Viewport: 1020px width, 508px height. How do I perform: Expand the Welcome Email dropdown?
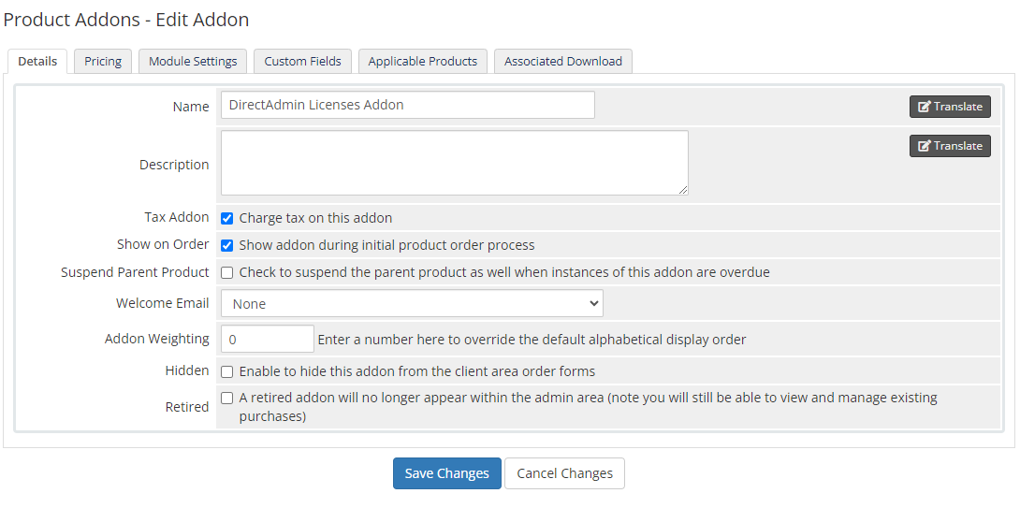(412, 304)
